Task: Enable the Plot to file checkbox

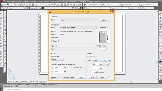Action: (52, 41)
